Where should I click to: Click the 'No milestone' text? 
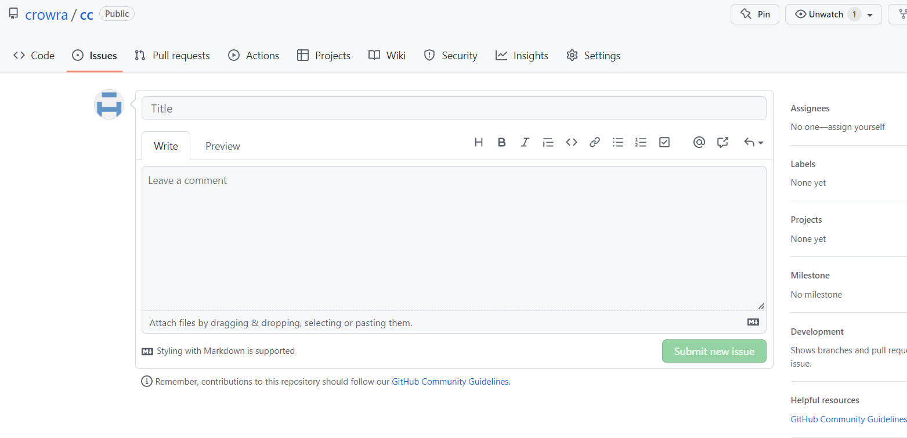pos(816,295)
